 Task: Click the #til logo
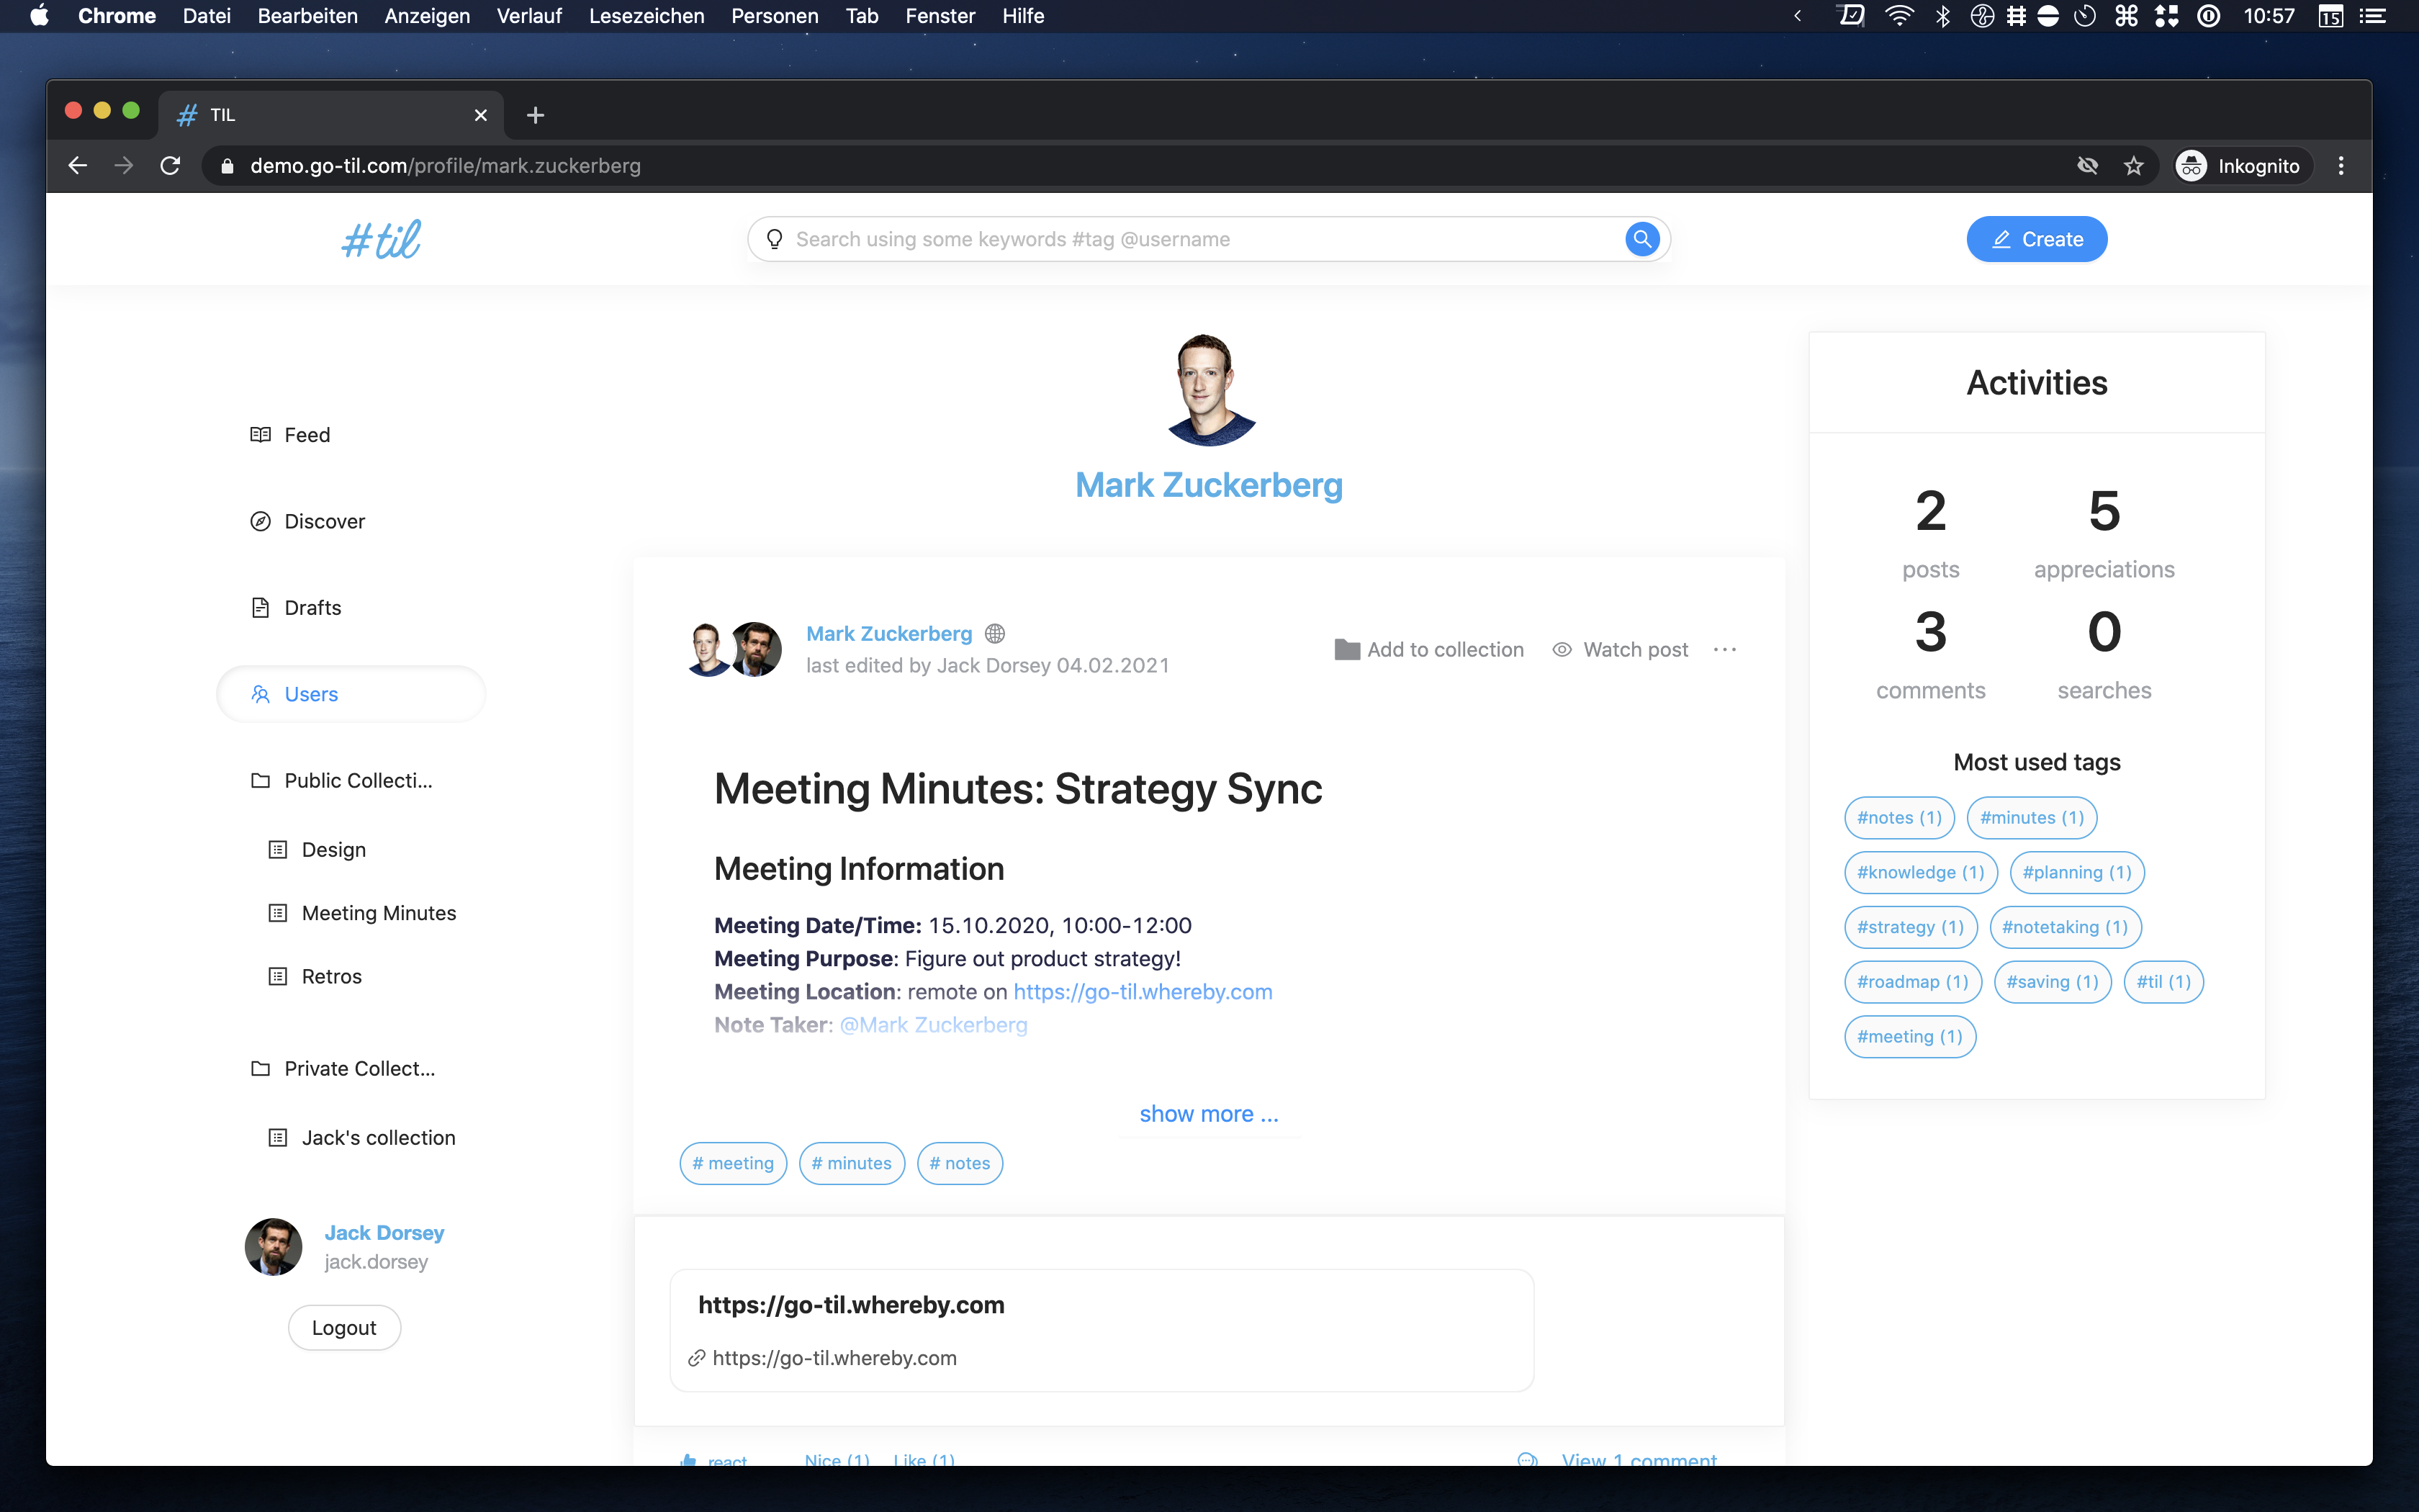point(381,240)
